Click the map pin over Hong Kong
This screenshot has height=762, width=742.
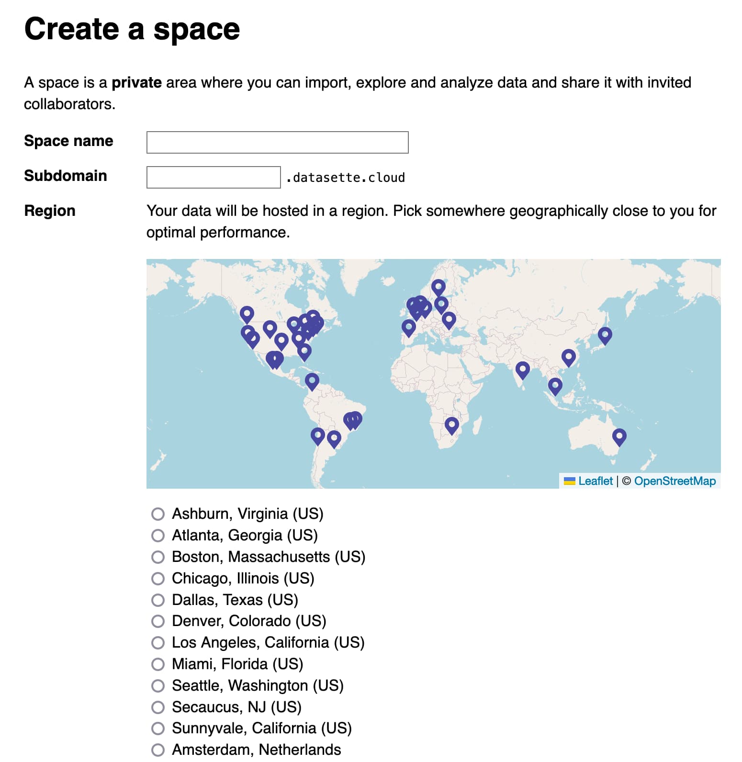(x=568, y=358)
